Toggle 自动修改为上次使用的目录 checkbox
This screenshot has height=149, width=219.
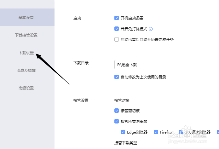[117, 77]
